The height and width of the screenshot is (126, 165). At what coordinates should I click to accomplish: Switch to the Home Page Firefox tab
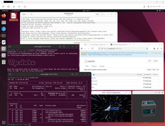pyautogui.click(x=99, y=45)
